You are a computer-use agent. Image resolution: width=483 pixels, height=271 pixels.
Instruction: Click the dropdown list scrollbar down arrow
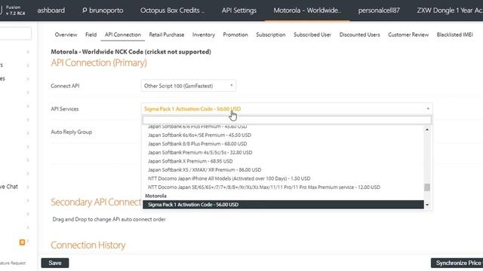(x=427, y=205)
